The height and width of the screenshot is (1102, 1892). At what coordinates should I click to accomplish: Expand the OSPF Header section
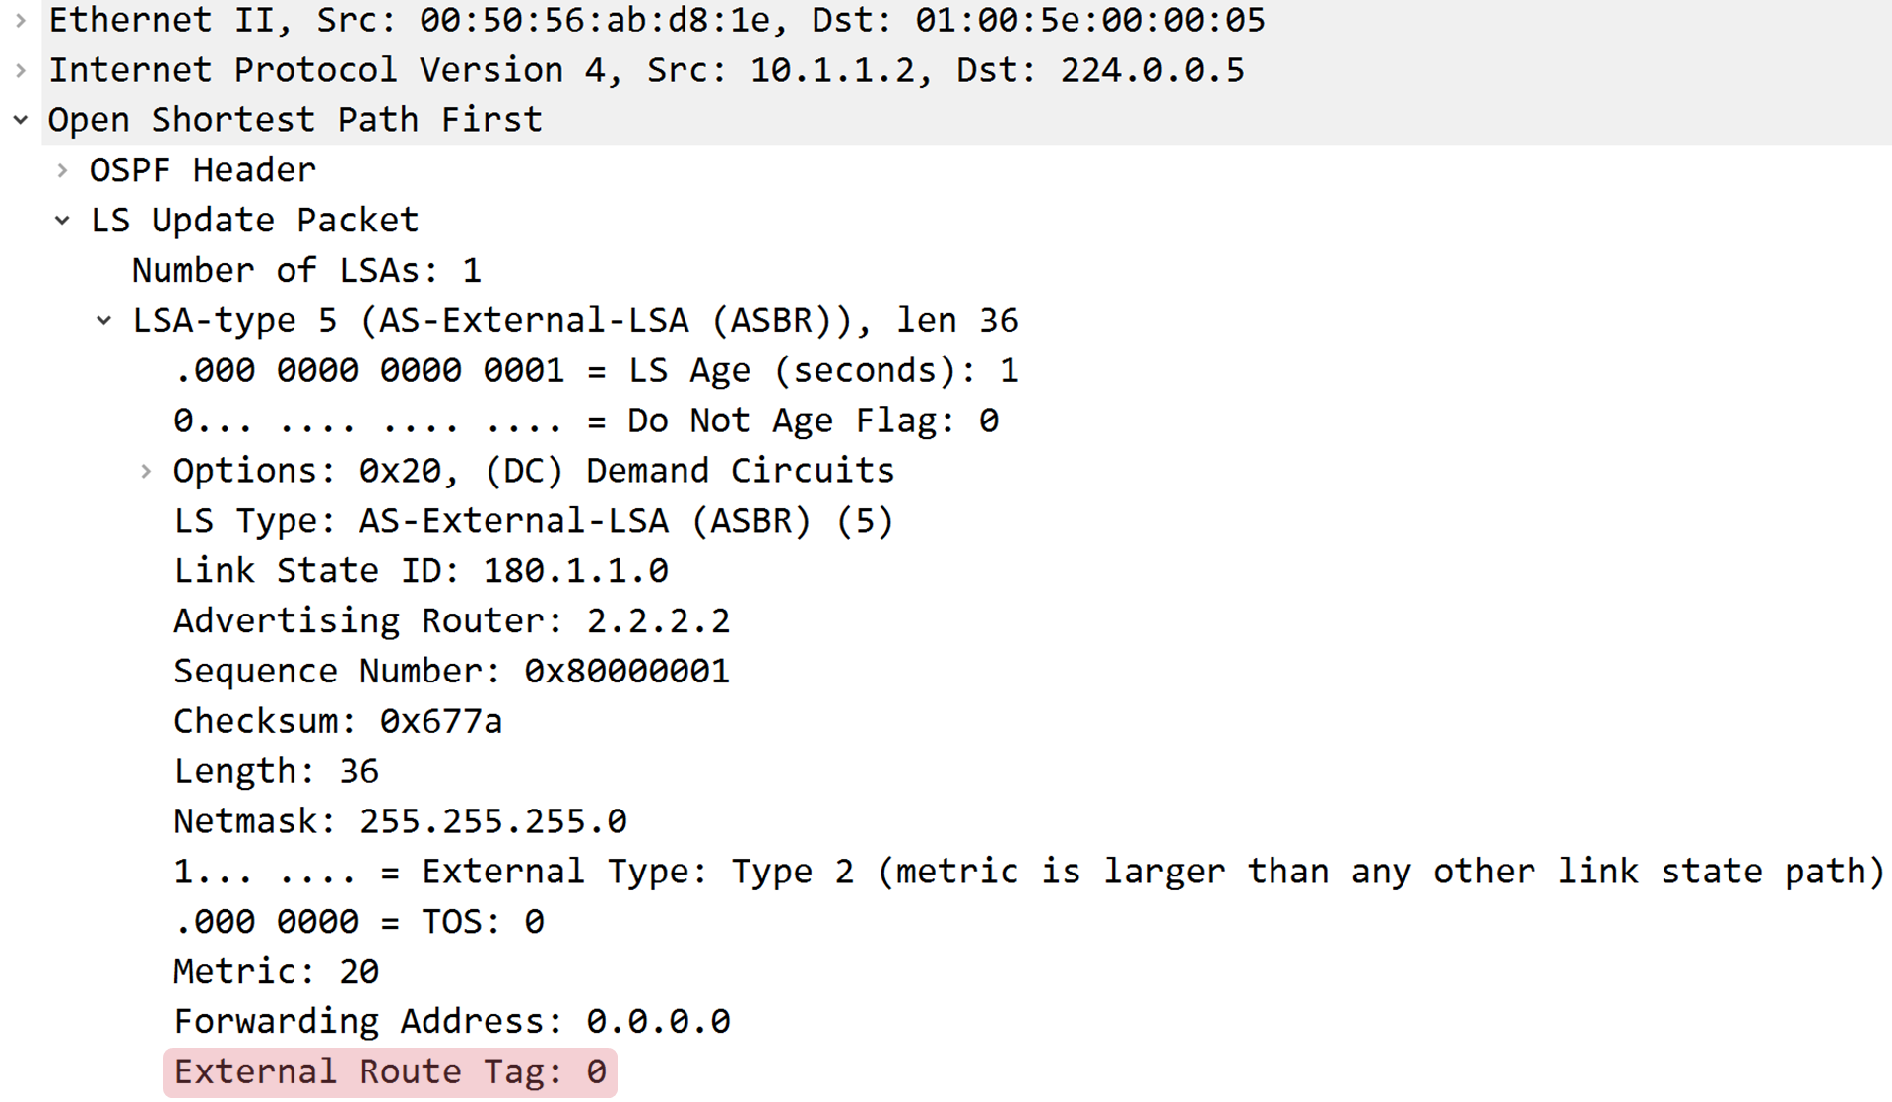coord(62,170)
